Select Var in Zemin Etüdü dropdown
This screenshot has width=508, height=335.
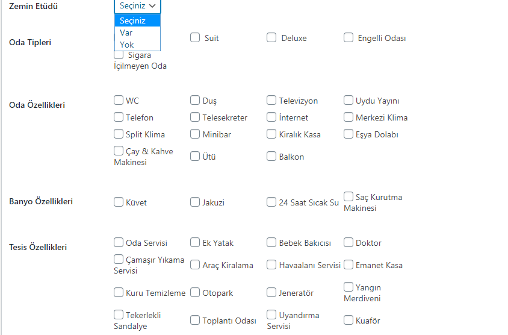137,33
